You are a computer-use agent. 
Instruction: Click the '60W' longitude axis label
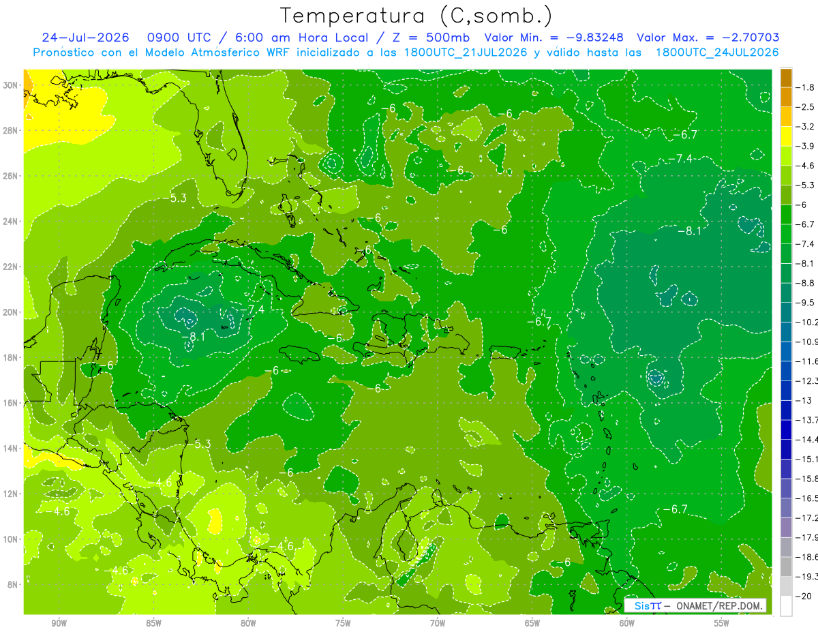pyautogui.click(x=627, y=623)
